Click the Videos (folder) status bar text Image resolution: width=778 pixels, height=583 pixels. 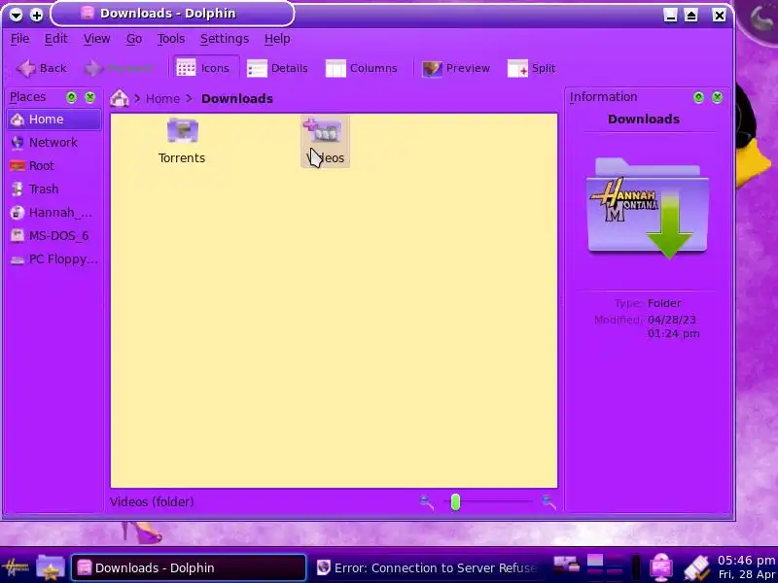point(152,502)
